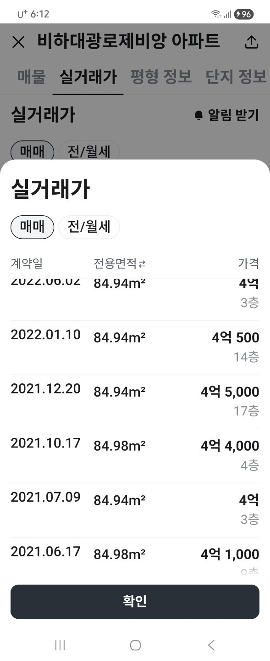Select the 2021.12.20 row priced 4억 5,000
The height and width of the screenshot is (661, 270).
[x=135, y=402]
